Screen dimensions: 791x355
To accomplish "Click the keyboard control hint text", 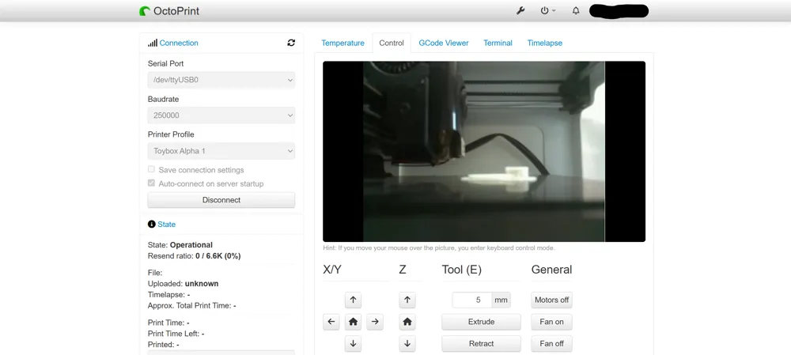I will tap(439, 247).
